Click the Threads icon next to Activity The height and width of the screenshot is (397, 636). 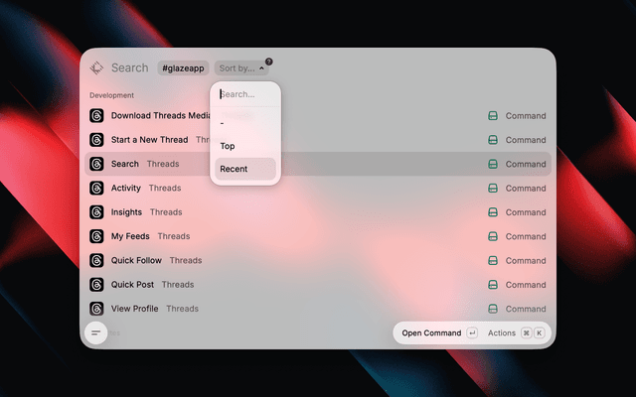pyautogui.click(x=96, y=189)
